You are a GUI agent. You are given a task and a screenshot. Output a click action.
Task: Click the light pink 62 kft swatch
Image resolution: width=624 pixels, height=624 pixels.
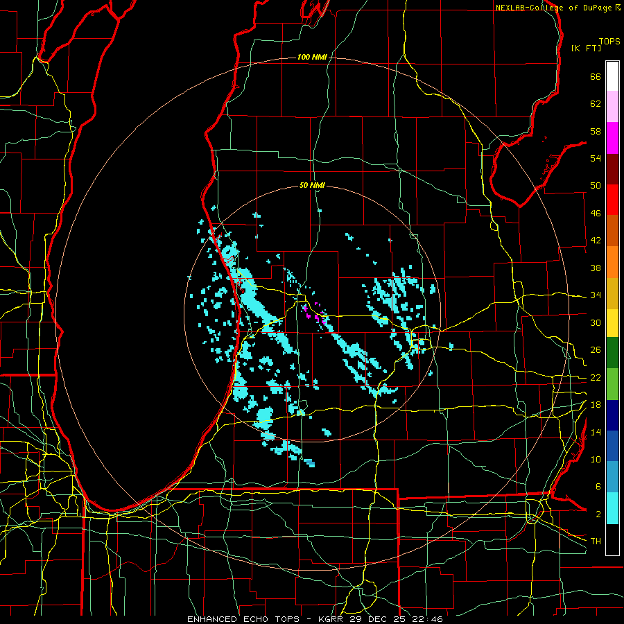(x=612, y=107)
